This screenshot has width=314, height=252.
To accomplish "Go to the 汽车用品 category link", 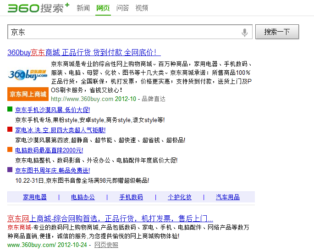I will (228, 197).
